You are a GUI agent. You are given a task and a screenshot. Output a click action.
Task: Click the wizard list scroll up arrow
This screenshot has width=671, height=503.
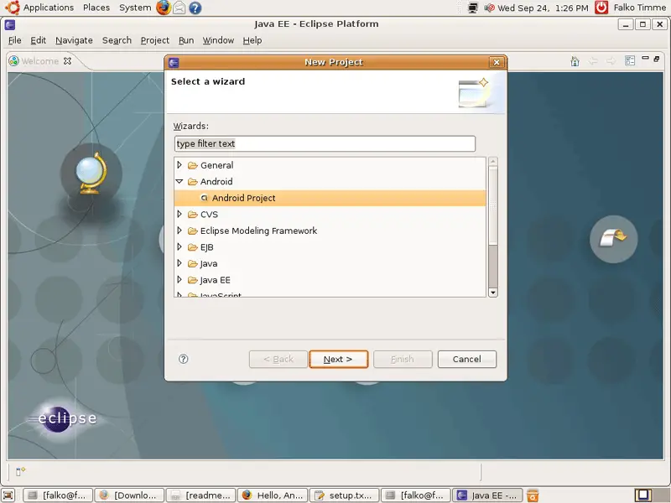click(493, 162)
